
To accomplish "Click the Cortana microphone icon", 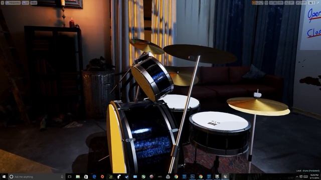I will [x=62, y=176].
